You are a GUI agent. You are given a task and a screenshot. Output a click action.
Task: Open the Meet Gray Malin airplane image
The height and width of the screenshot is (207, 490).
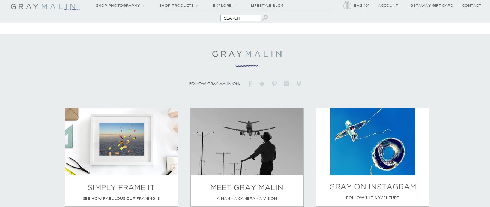pos(247,142)
